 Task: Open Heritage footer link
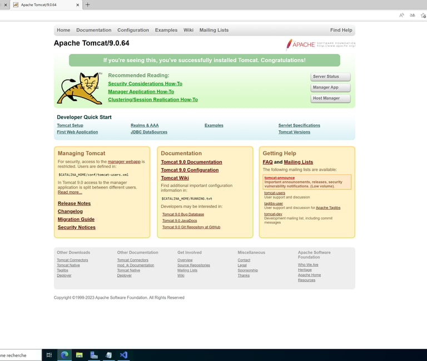pos(305,270)
